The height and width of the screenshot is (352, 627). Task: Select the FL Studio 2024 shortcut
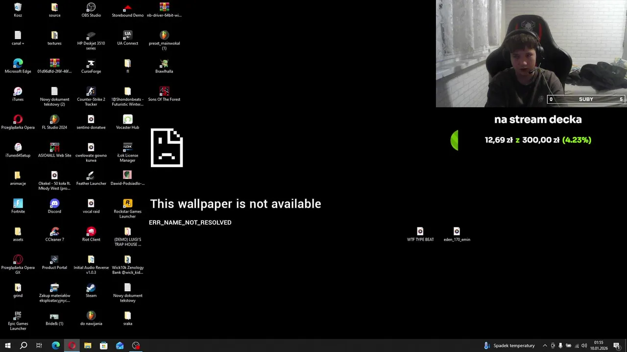point(54,122)
